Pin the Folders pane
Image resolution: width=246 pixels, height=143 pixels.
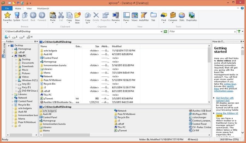click(35, 42)
